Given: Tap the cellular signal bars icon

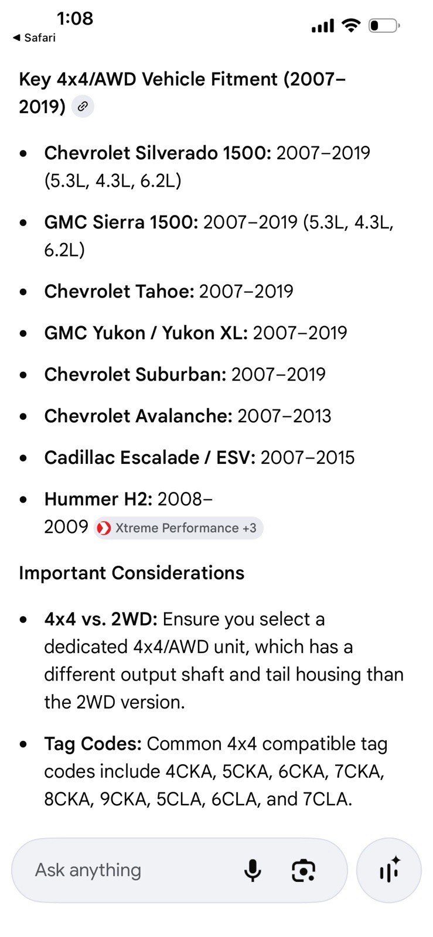Looking at the screenshot, I should click(323, 26).
